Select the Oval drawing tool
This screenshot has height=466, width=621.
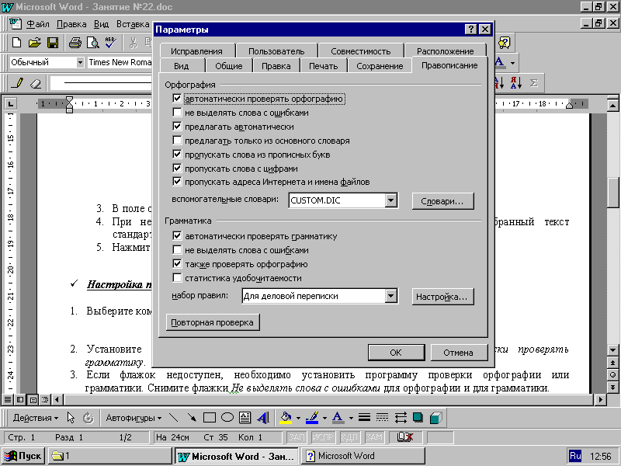(227, 418)
